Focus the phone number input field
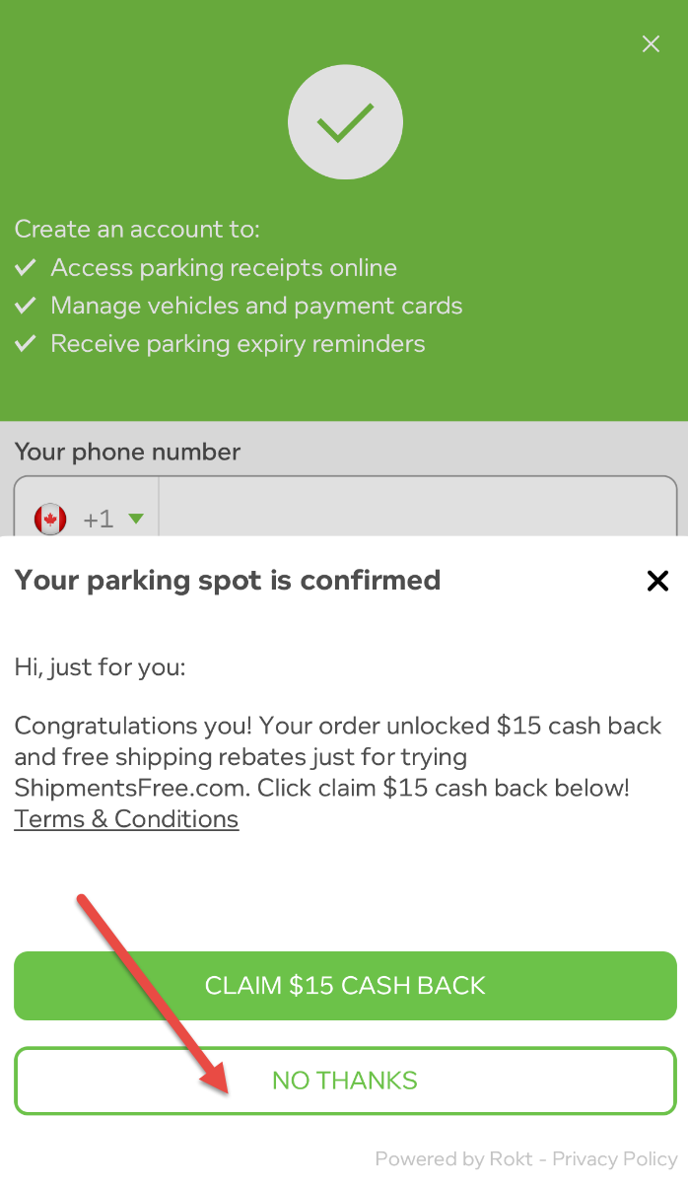Viewport: 688px width, 1186px height. [417, 509]
